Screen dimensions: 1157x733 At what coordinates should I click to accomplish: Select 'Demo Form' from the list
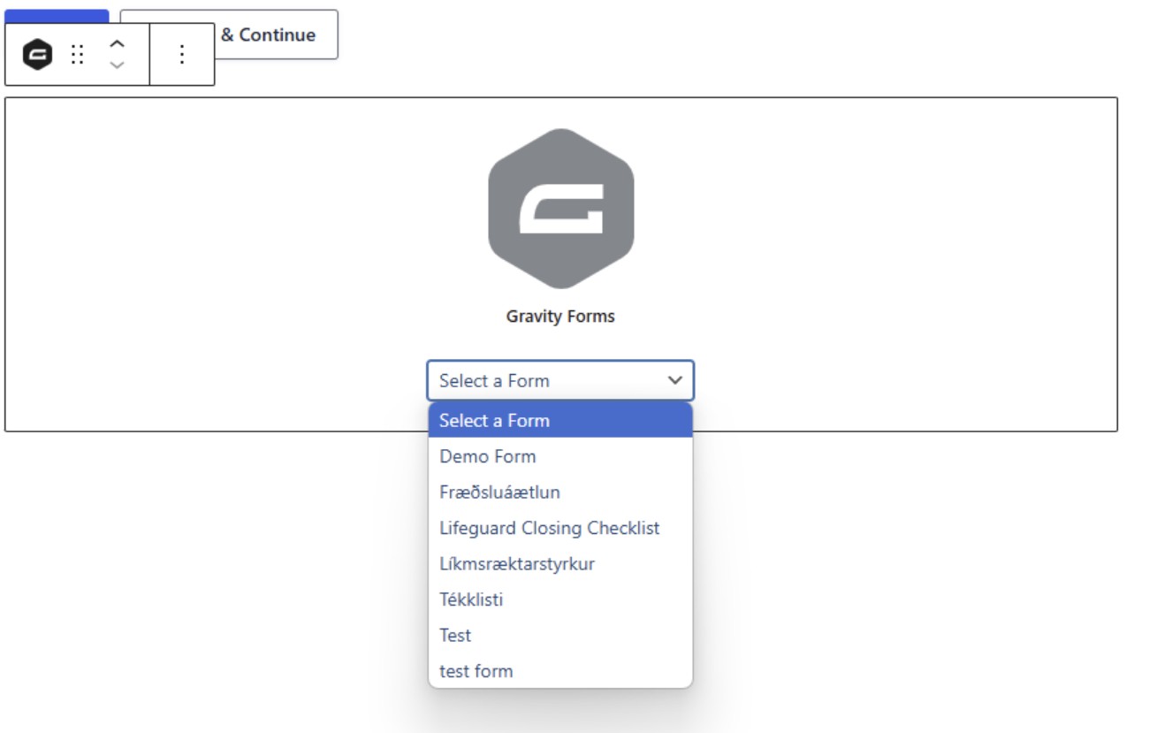point(560,456)
